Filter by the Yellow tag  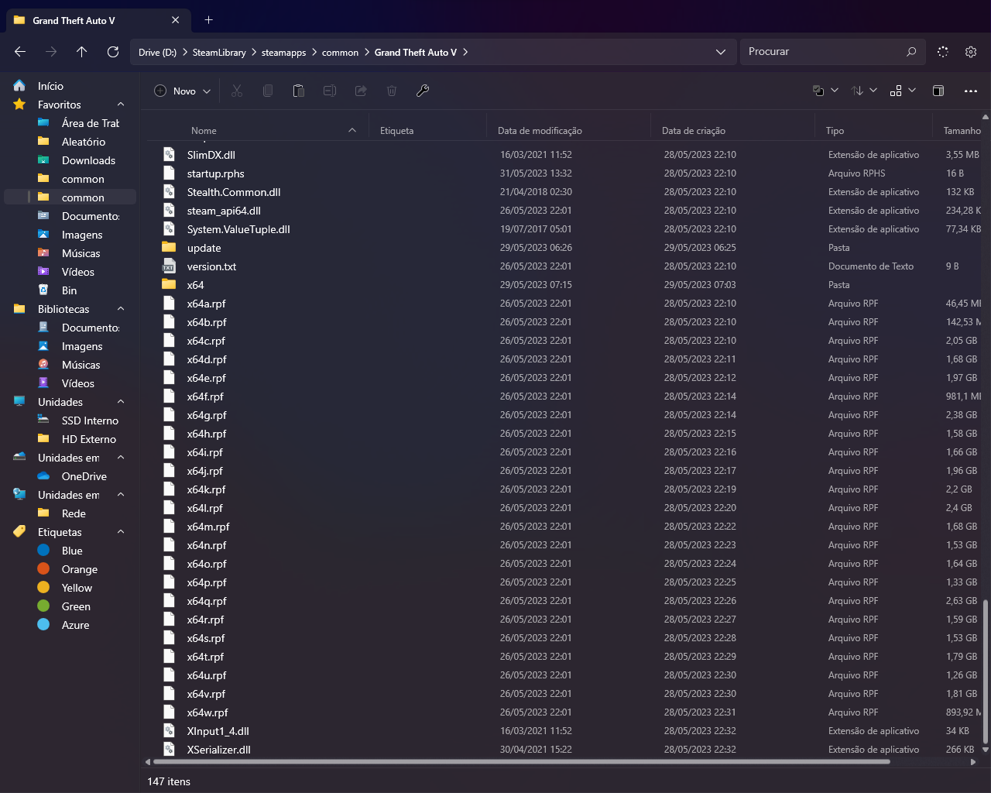[77, 588]
